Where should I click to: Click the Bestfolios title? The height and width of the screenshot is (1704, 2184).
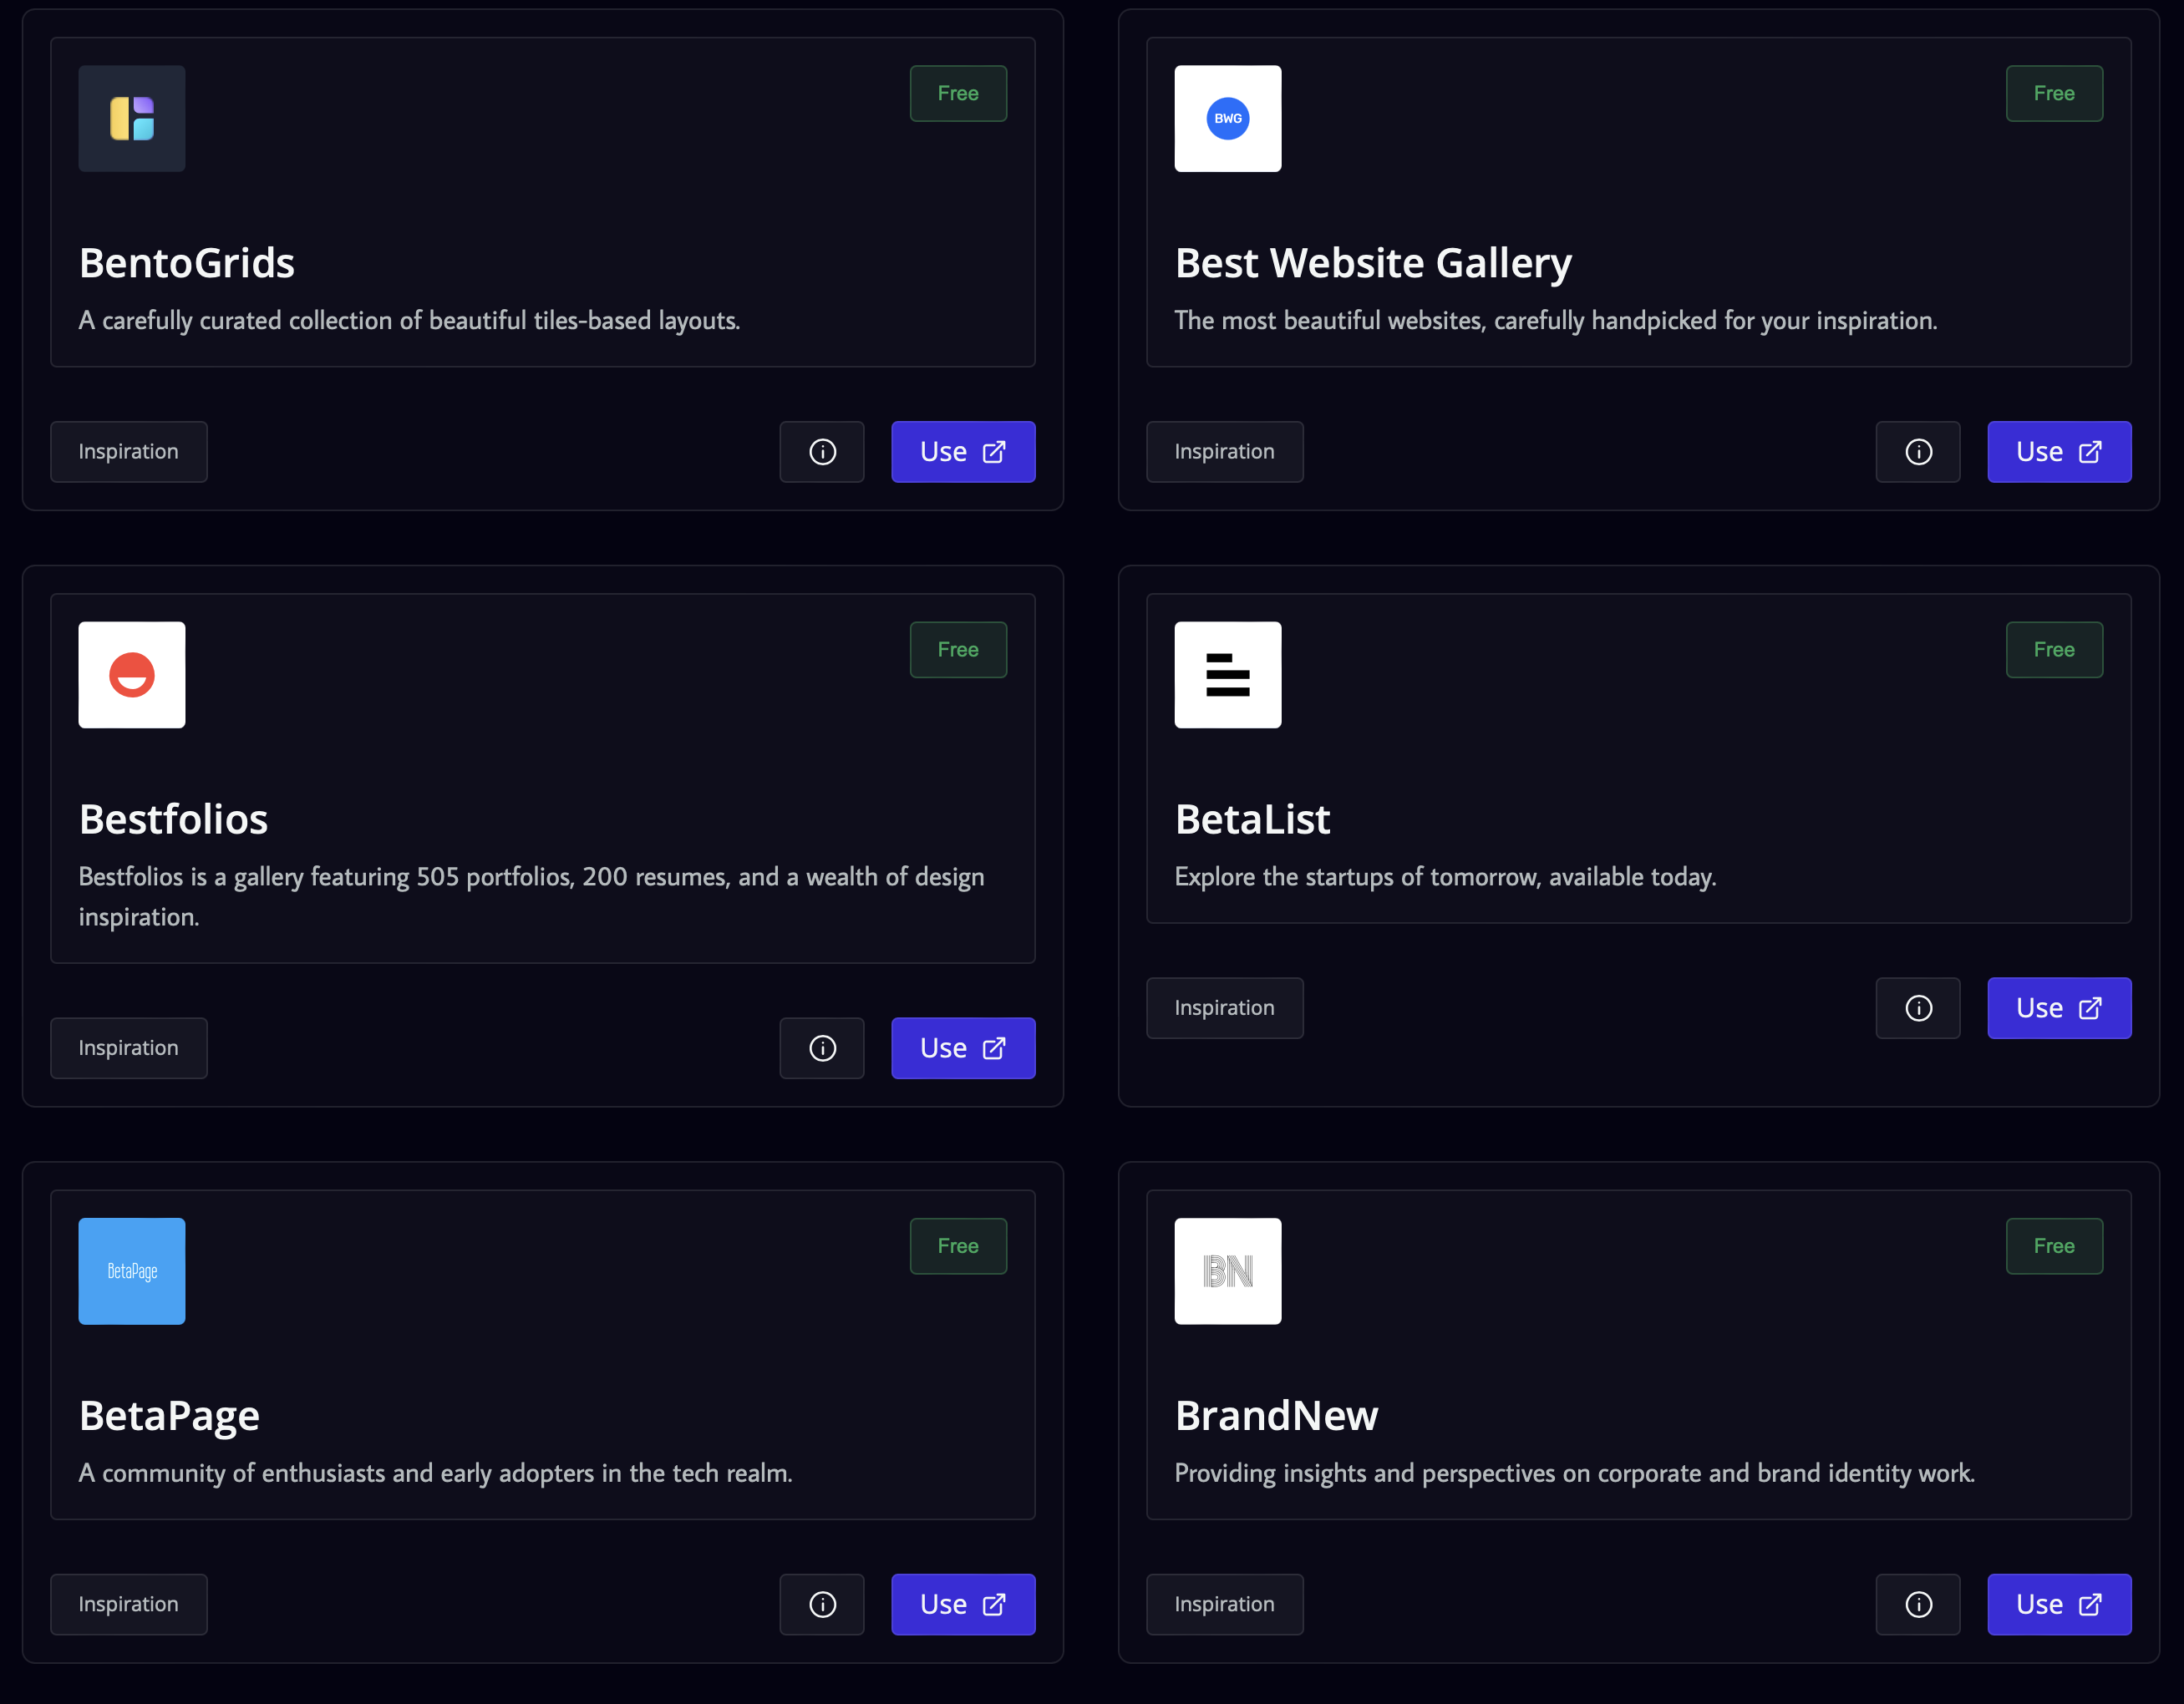[x=174, y=819]
